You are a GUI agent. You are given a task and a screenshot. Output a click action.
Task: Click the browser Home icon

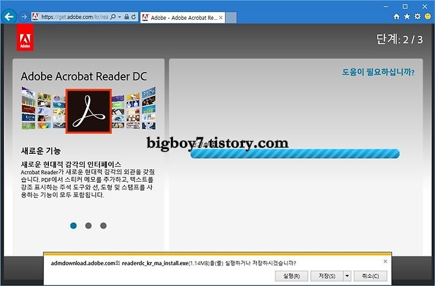click(x=397, y=17)
